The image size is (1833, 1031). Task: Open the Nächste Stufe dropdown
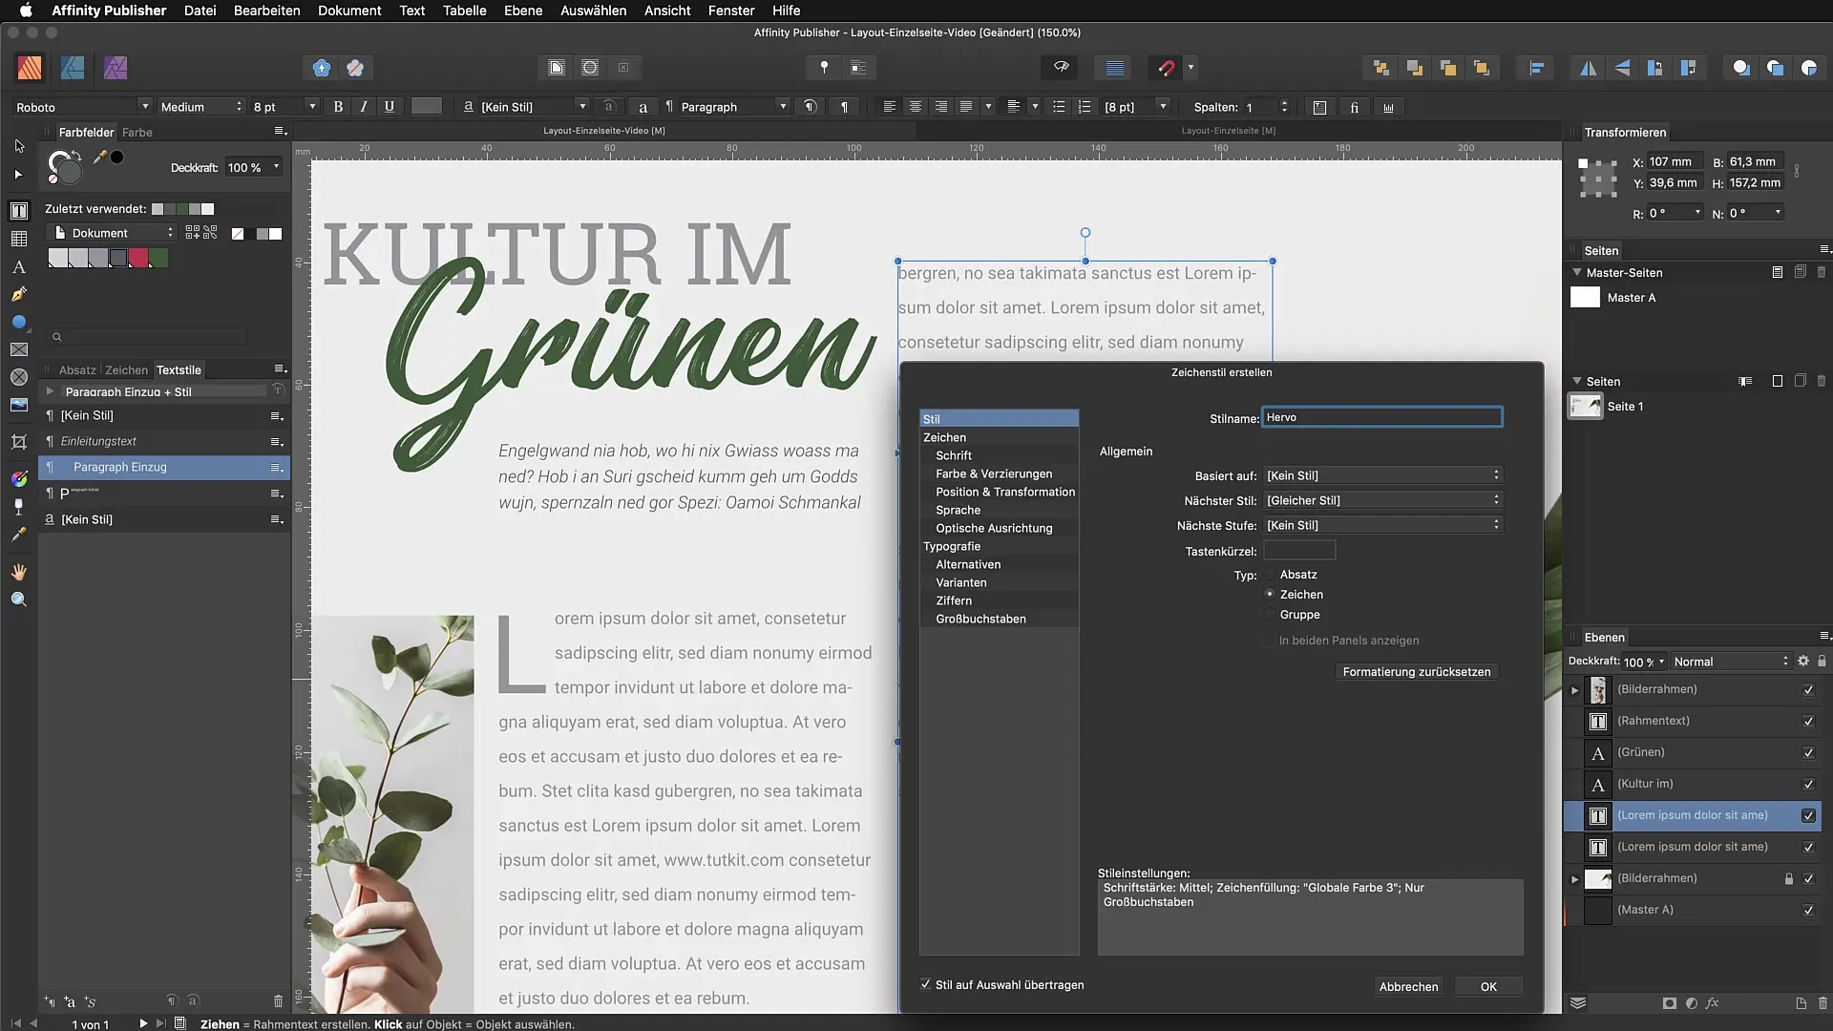1382,525
